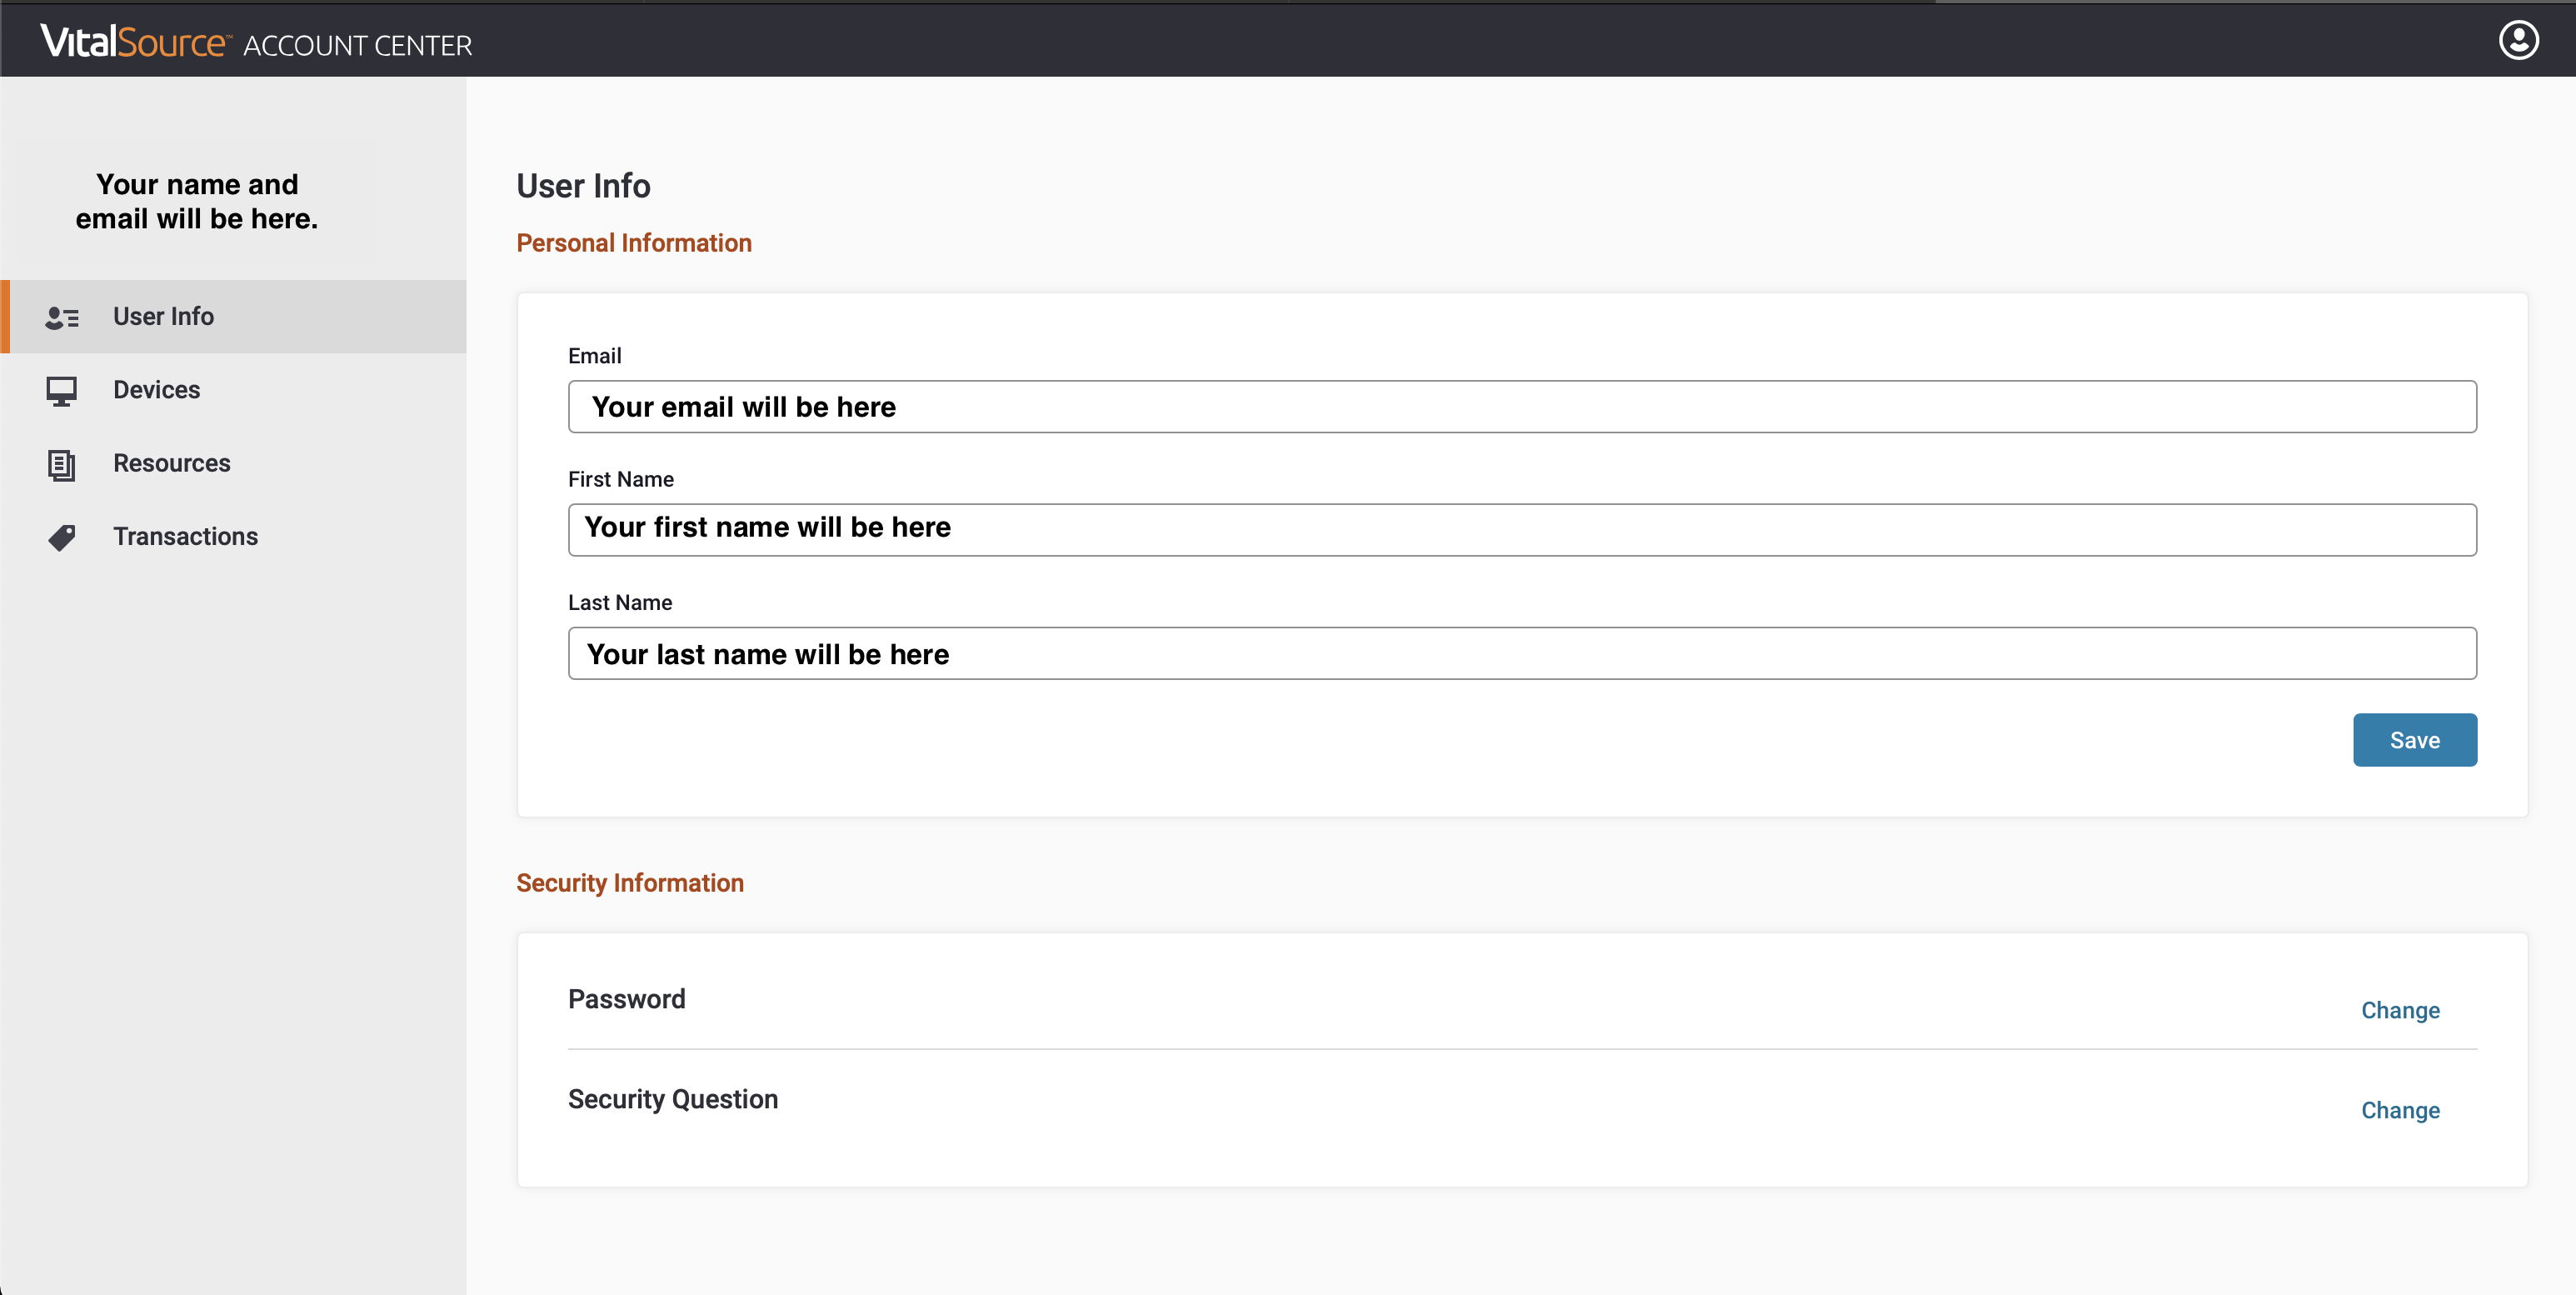Open Devices in the sidebar
This screenshot has width=2576, height=1295.
click(x=234, y=390)
